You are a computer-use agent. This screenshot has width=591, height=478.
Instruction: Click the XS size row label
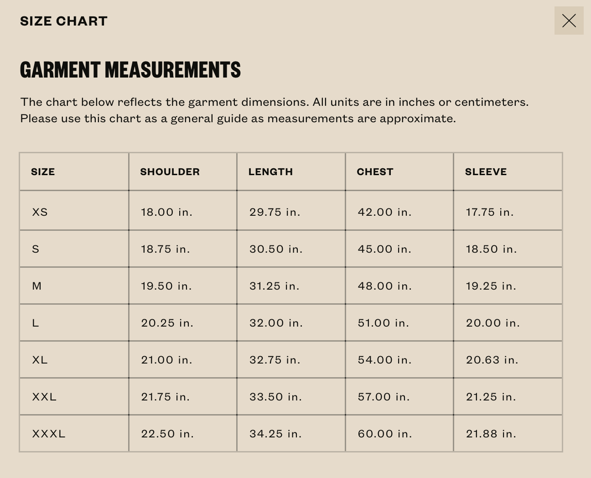click(40, 212)
